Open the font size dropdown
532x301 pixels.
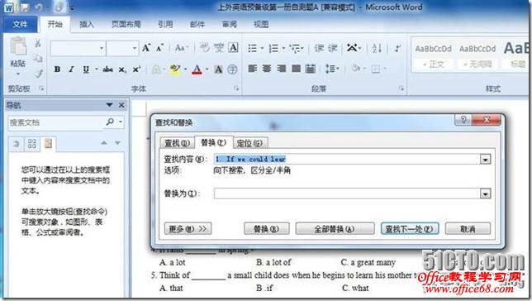coord(135,48)
